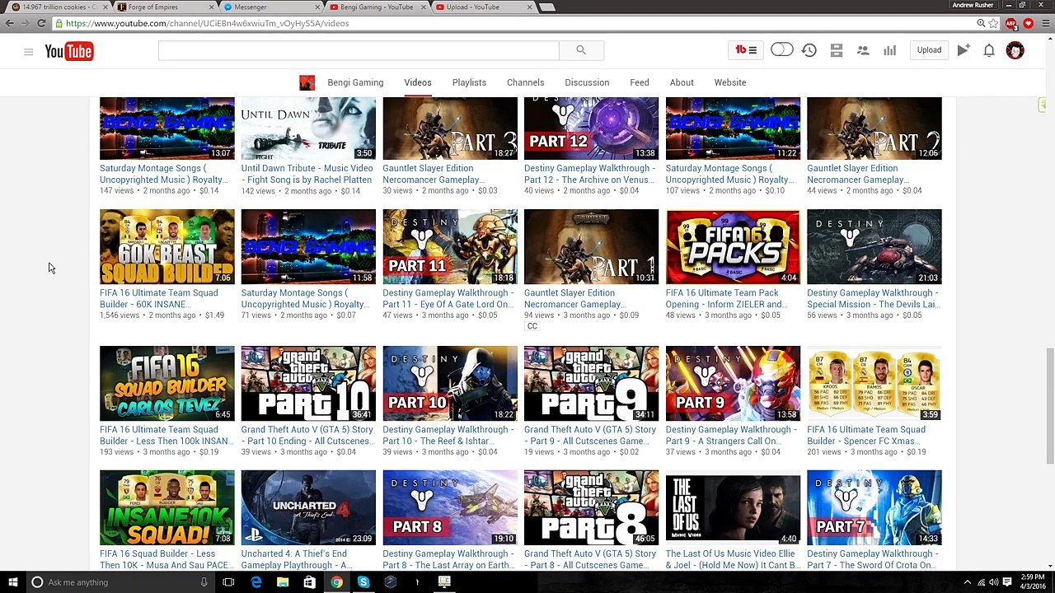This screenshot has height=593, width=1055.
Task: Open Uncharted 4 video thumbnail
Action: click(x=308, y=507)
